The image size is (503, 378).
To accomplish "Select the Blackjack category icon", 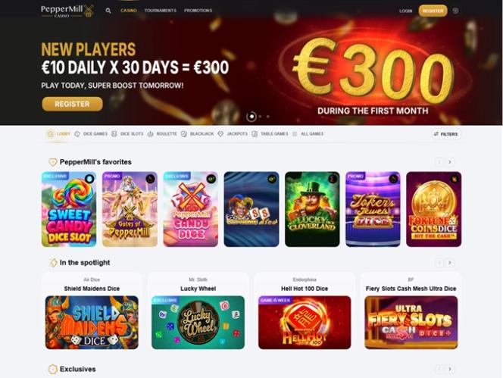I will coord(184,134).
